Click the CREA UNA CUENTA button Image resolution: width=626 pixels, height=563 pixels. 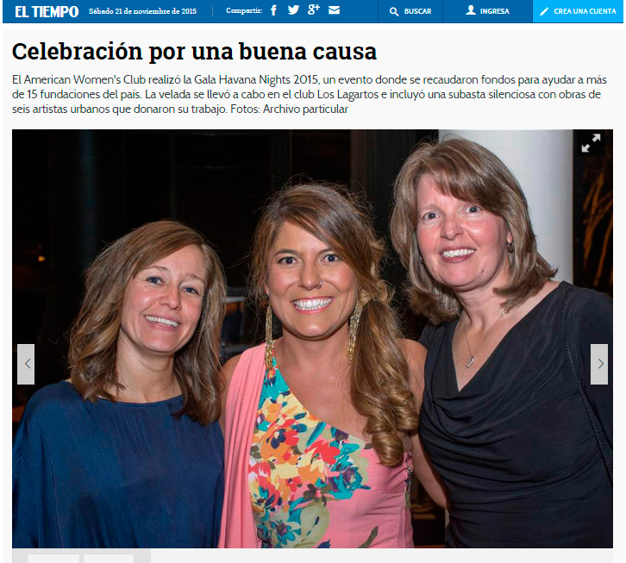(578, 11)
